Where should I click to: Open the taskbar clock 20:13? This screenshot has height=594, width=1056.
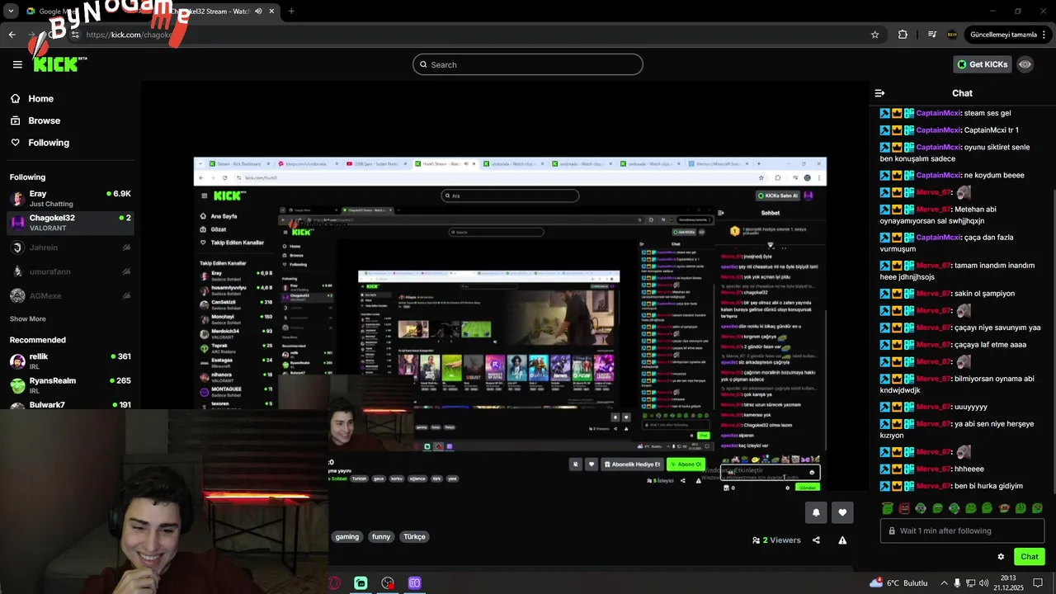tap(1008, 582)
